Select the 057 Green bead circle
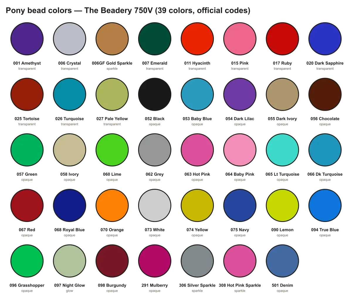 tap(27, 150)
